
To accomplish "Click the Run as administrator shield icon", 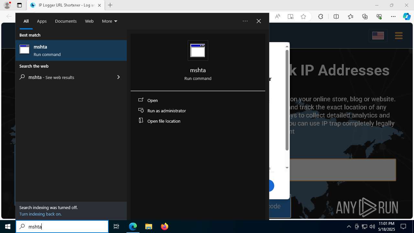I will coord(141,111).
